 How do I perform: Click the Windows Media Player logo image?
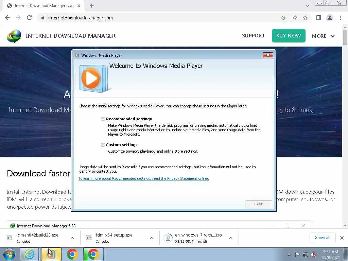(x=94, y=79)
